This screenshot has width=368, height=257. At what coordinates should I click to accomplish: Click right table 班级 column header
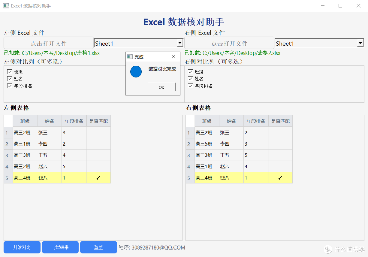[207, 121]
